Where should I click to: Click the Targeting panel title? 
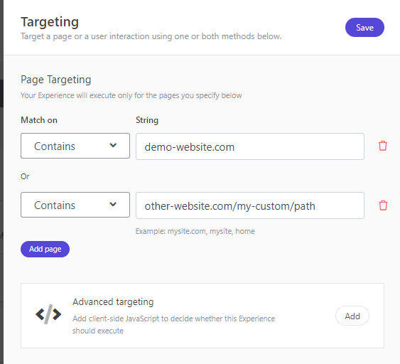pos(50,22)
